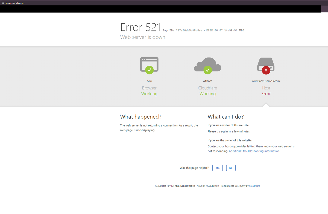Click the 'Browser' label
This screenshot has height=214, width=328.
(149, 88)
